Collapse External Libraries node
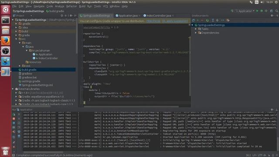This screenshot has width=279, height=157. point(13,89)
